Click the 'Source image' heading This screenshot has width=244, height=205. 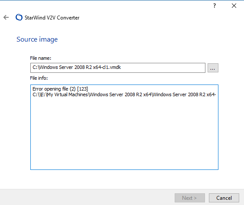(x=37, y=39)
